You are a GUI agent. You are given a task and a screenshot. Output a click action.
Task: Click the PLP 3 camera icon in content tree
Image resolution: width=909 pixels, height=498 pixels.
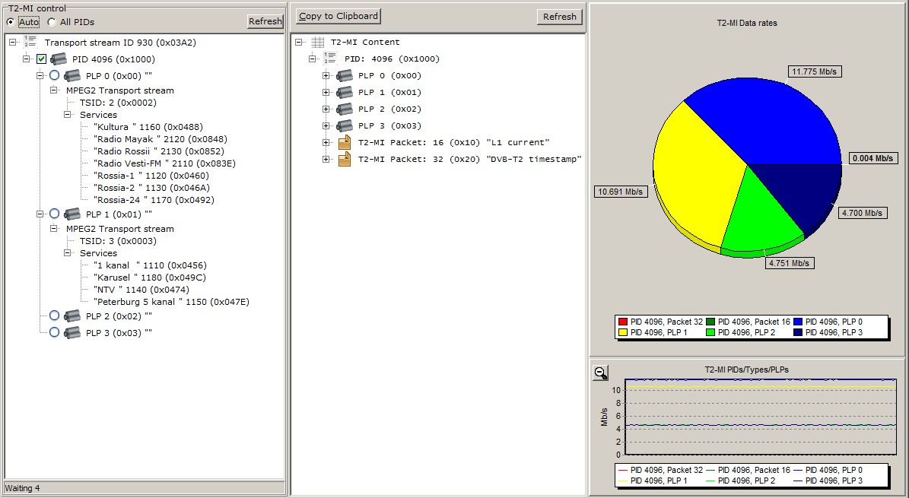tap(345, 125)
